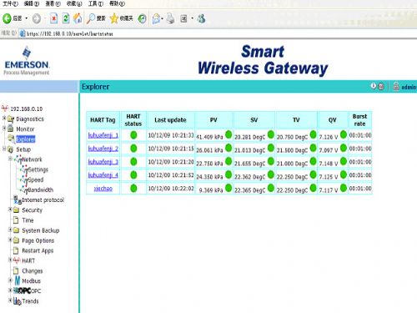The height and width of the screenshot is (313, 417).
Task: Select Speed under Network
Action: (36, 179)
